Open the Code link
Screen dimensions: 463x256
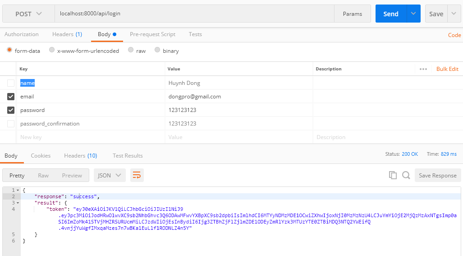coord(454,35)
